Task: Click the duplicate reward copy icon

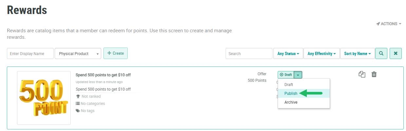Action: point(362,75)
